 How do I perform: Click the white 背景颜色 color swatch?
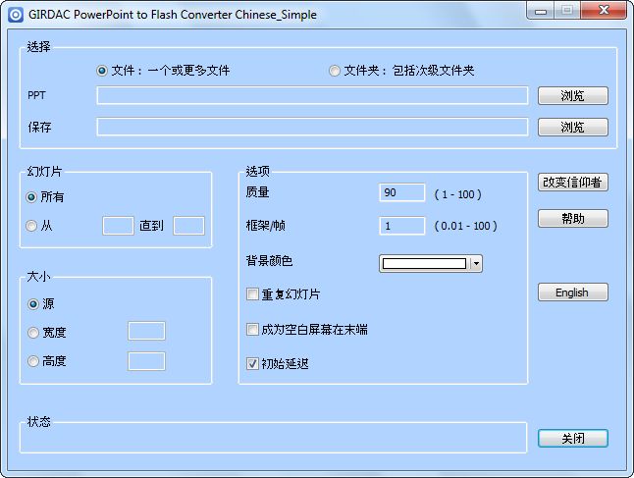pos(424,264)
